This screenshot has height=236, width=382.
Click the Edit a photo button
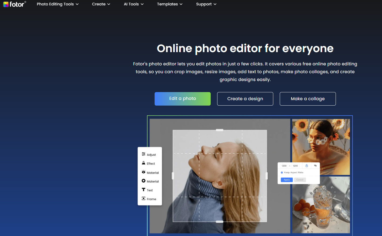coord(183,99)
